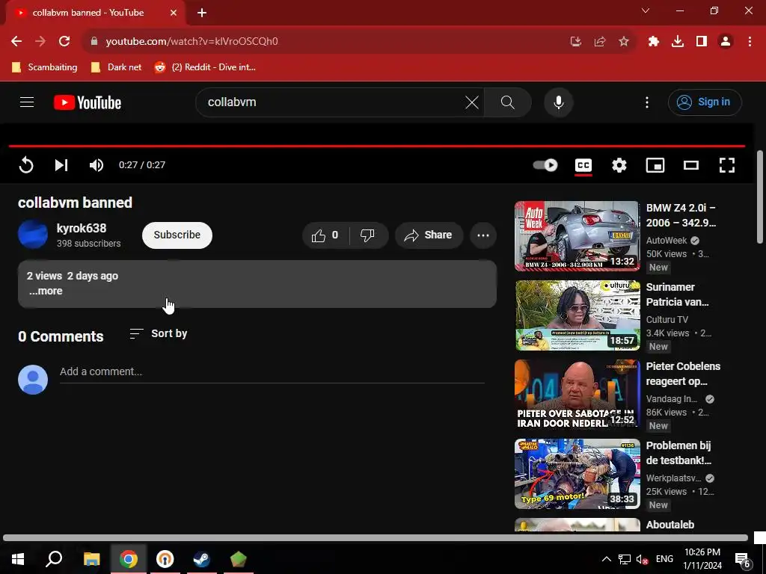Toggle Chrome side panel
Viewport: 766px width, 574px height.
[x=702, y=42]
